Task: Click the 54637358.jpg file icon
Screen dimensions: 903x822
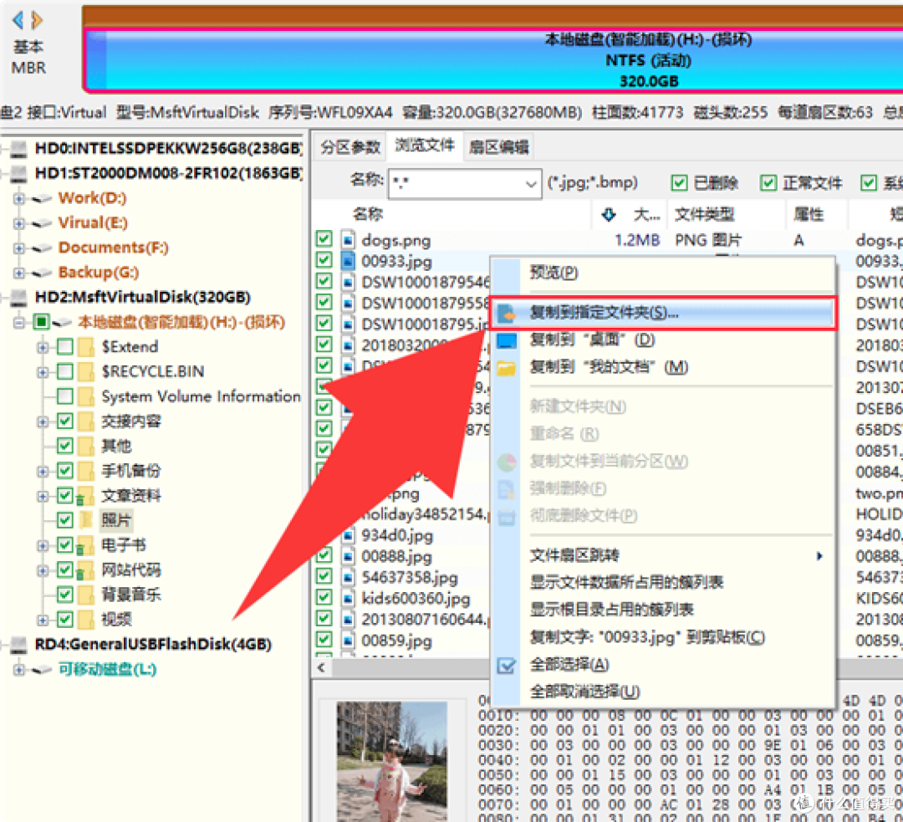Action: click(x=348, y=577)
